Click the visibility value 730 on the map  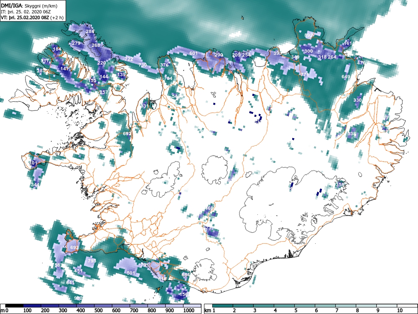point(143,65)
